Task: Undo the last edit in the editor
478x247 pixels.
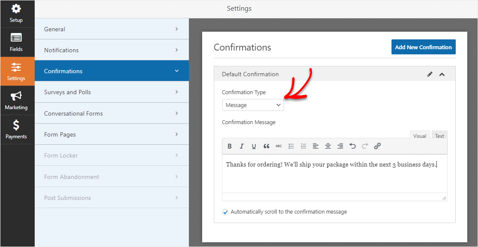Action: [353, 146]
